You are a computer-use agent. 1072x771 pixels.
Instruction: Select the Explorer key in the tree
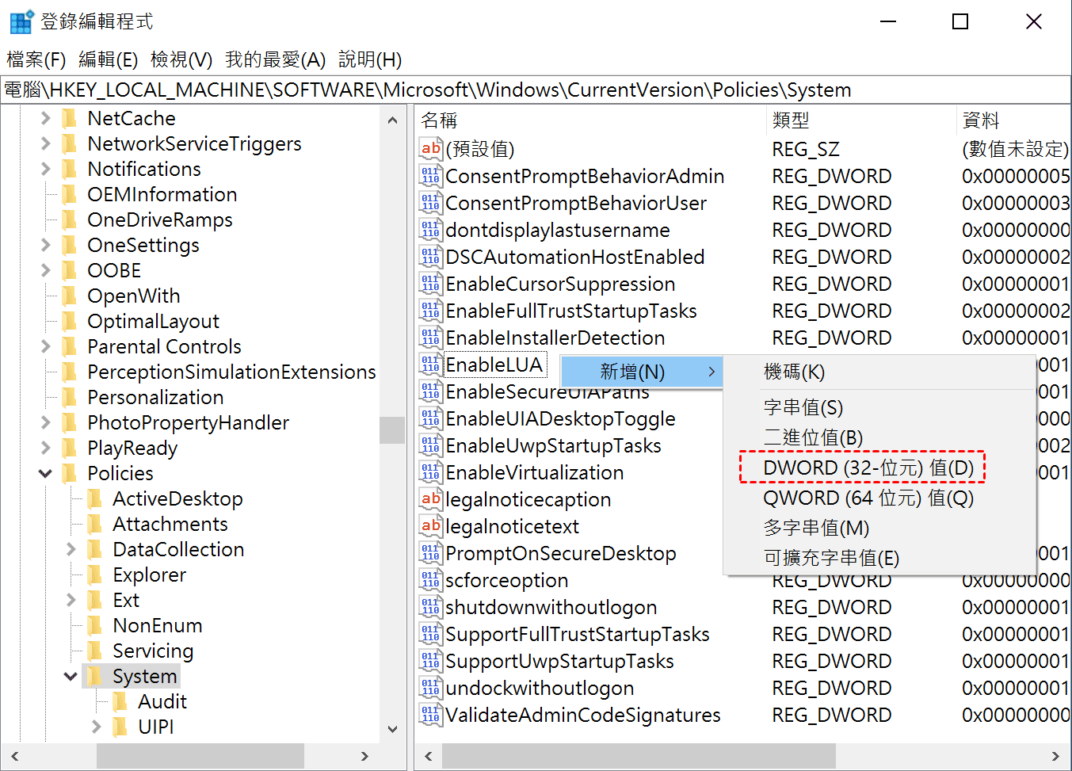150,574
